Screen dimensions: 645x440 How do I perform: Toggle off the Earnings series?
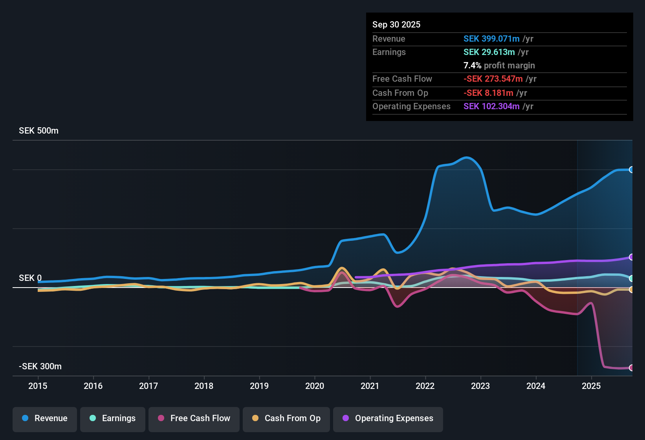click(x=113, y=419)
